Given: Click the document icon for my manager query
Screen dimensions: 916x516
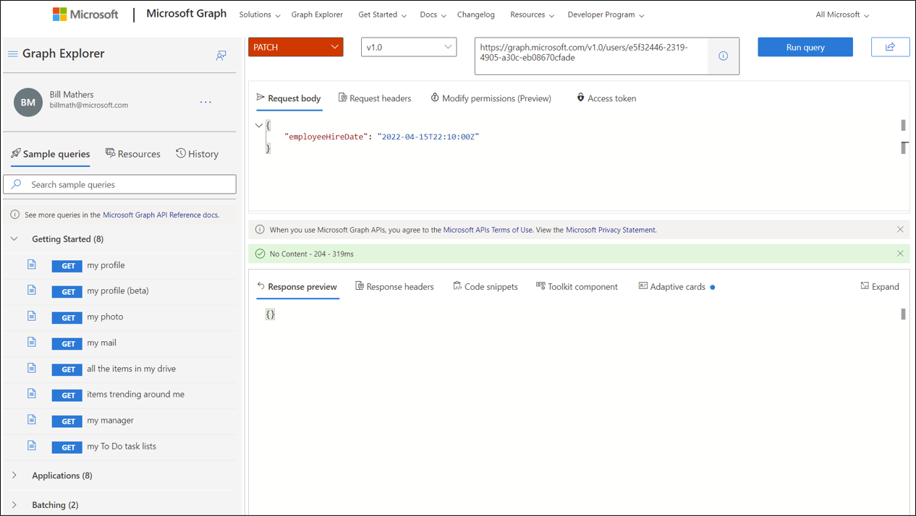Looking at the screenshot, I should coord(32,419).
